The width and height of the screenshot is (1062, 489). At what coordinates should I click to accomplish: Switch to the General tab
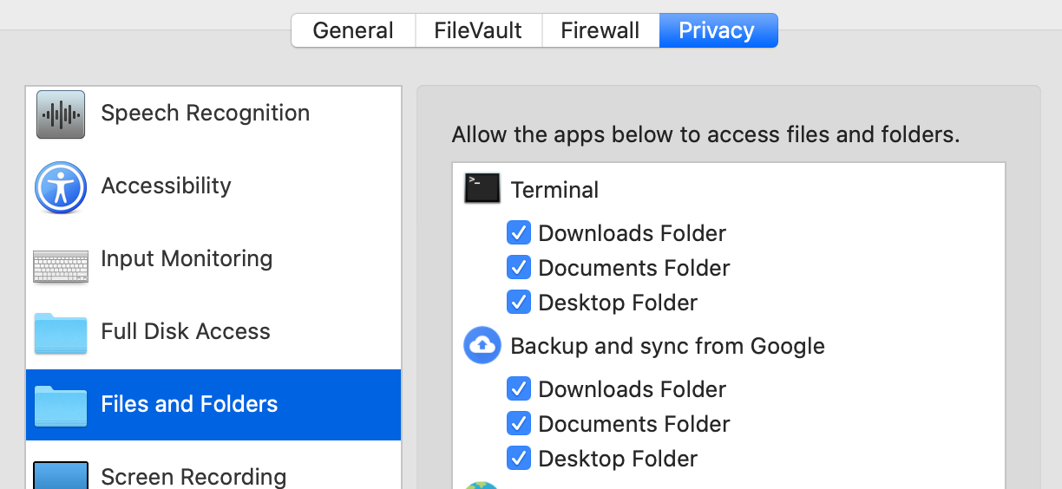[353, 30]
